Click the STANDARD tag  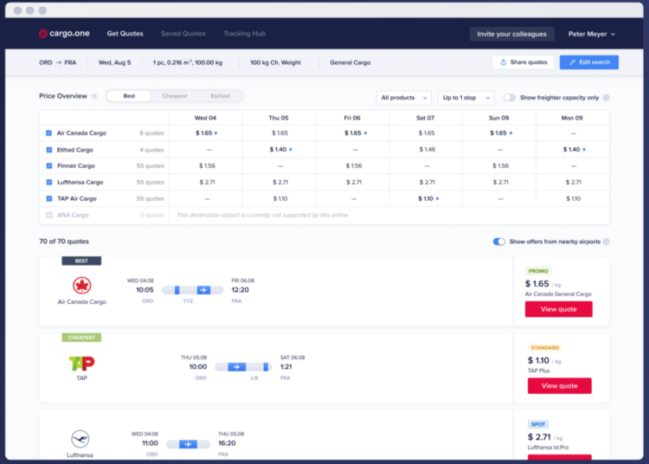click(x=544, y=348)
